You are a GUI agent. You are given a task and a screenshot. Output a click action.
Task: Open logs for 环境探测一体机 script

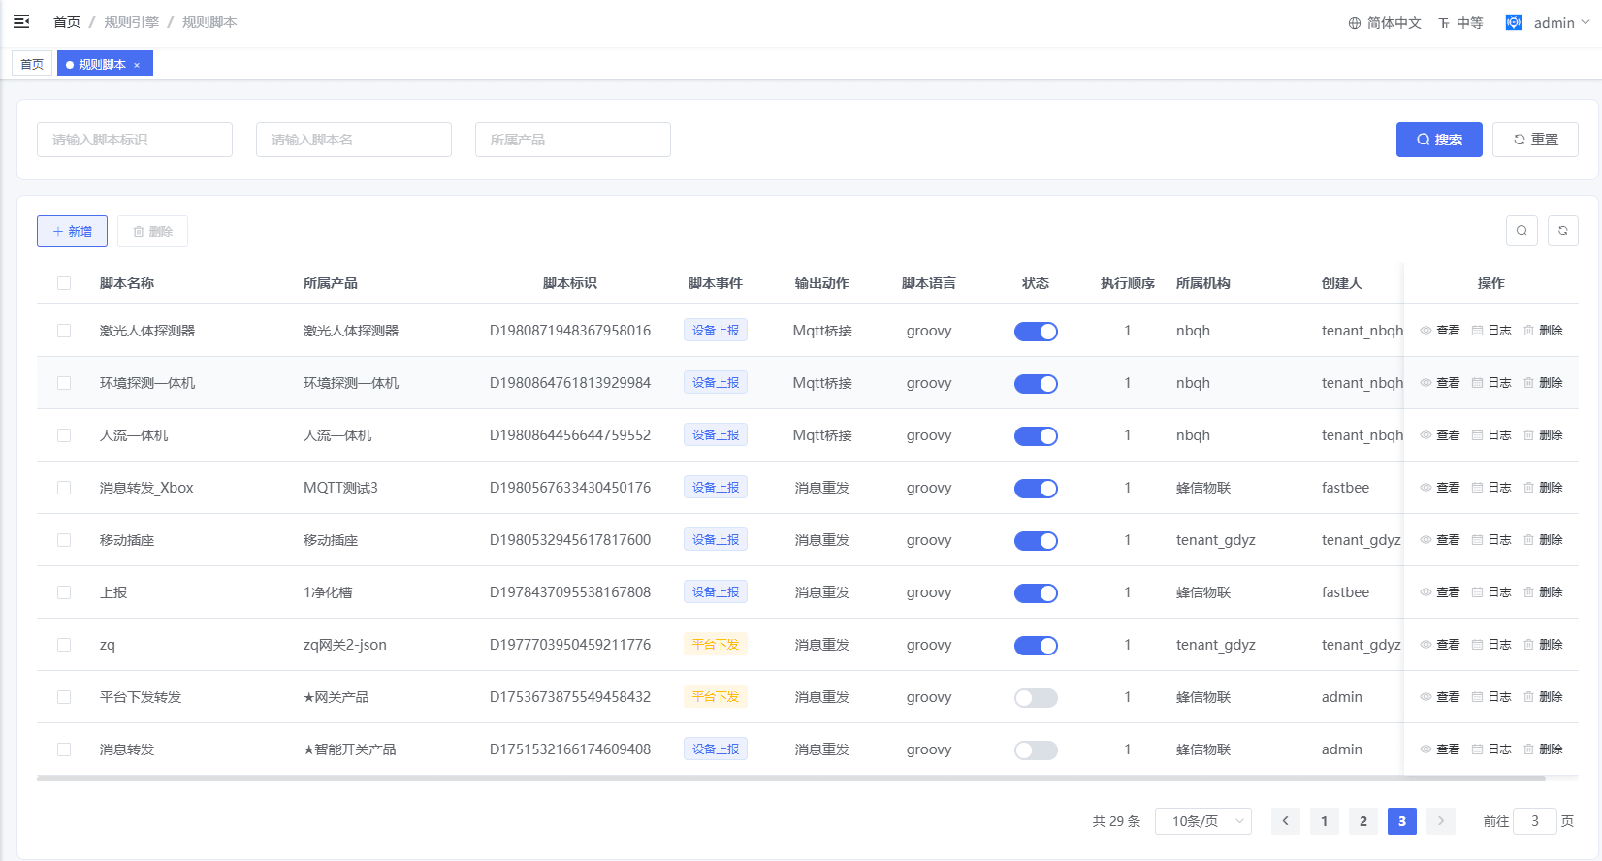click(1491, 383)
